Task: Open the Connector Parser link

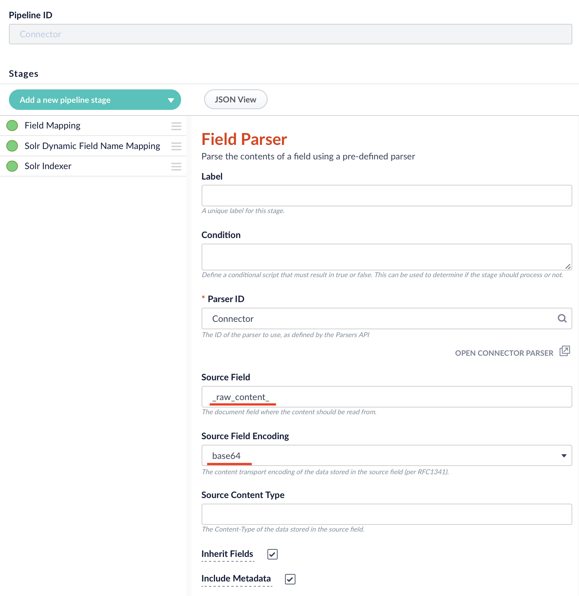Action: (504, 353)
